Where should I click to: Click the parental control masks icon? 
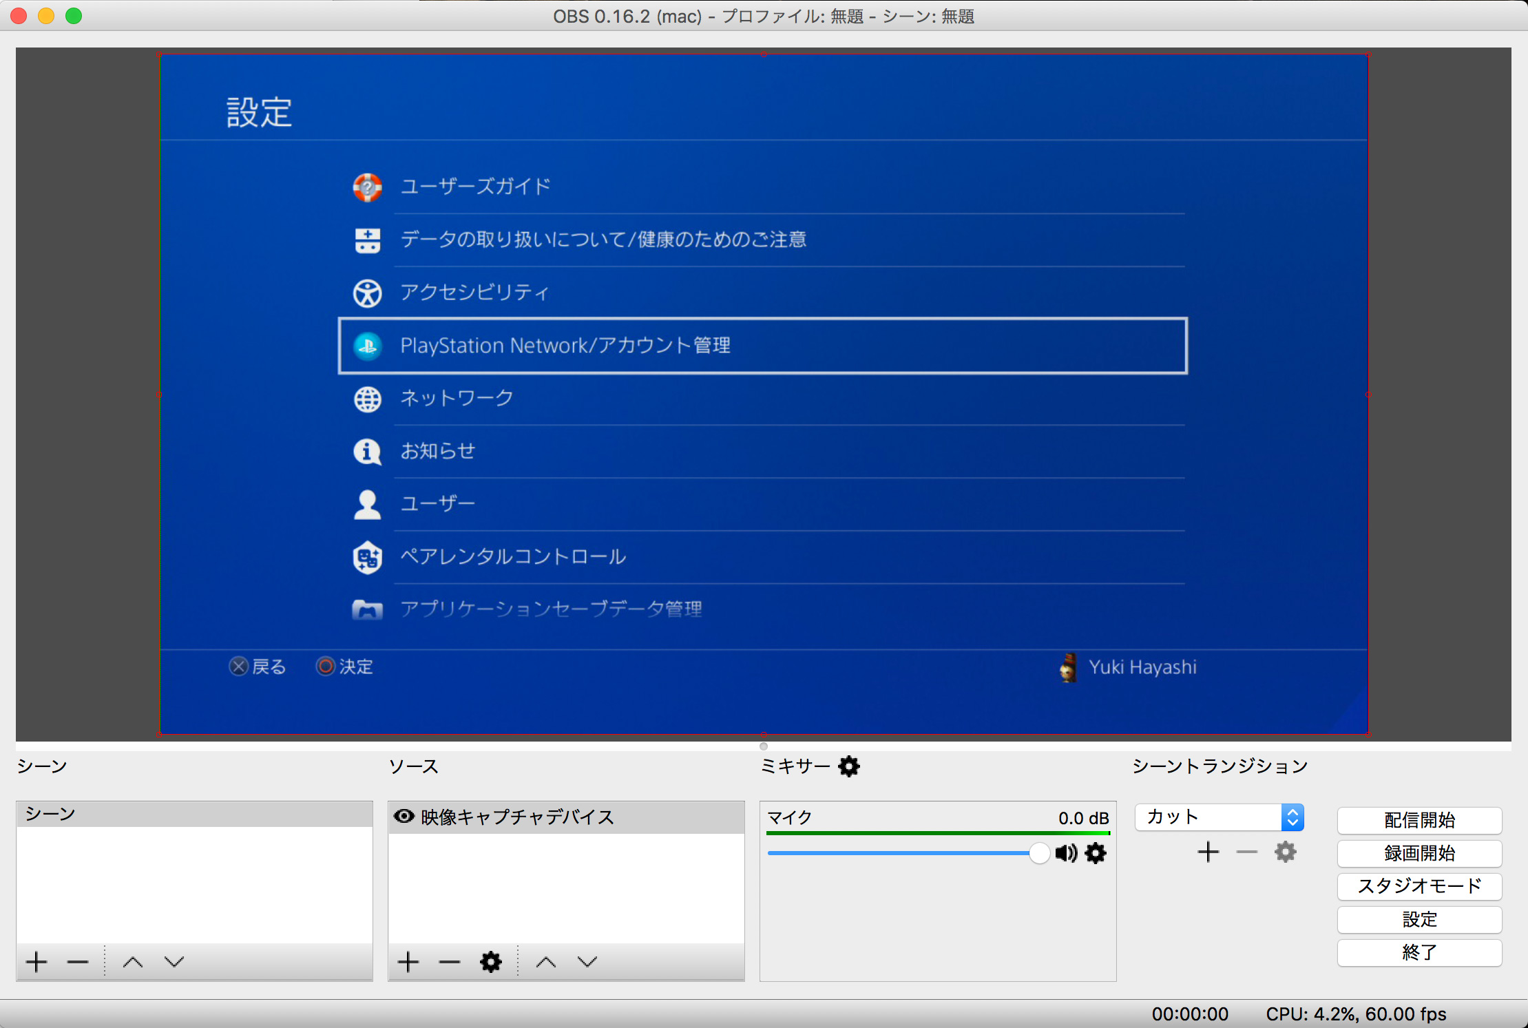368,557
